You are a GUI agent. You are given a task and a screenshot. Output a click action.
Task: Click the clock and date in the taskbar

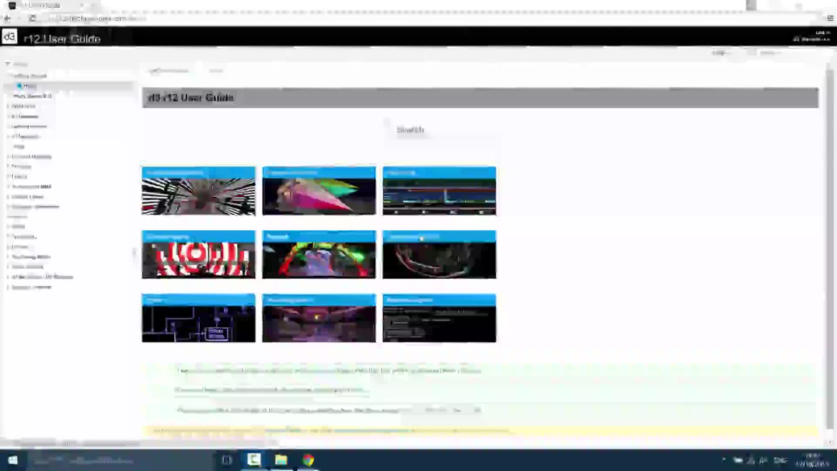pyautogui.click(x=812, y=460)
